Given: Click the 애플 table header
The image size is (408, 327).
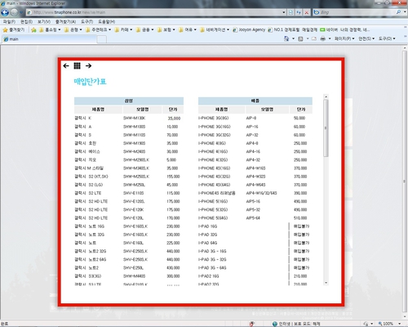Looking at the screenshot, I should (255, 101).
